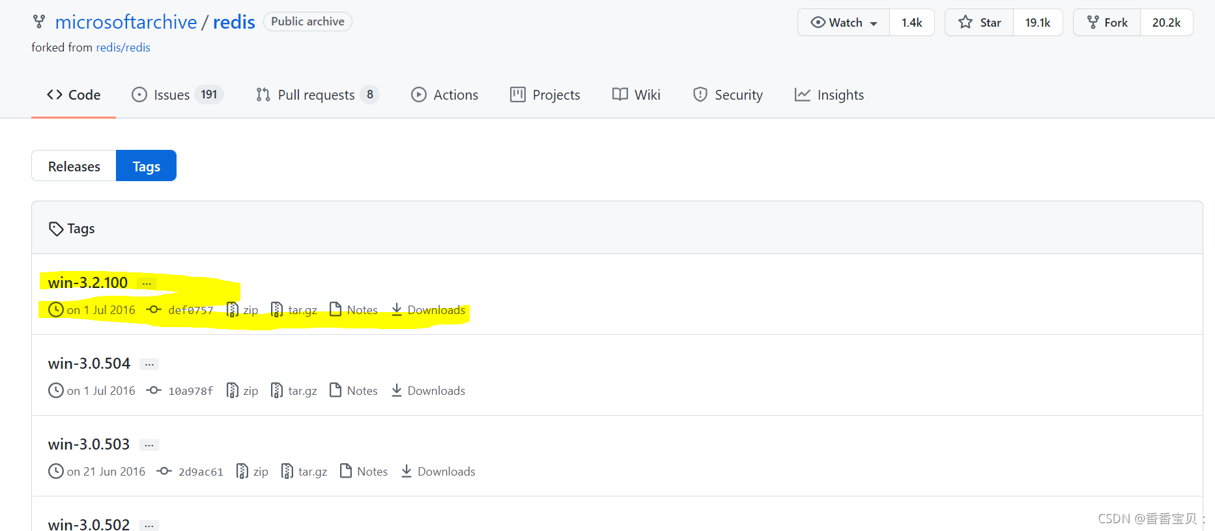This screenshot has height=531, width=1215.
Task: Switch to the Security tab
Action: click(728, 95)
